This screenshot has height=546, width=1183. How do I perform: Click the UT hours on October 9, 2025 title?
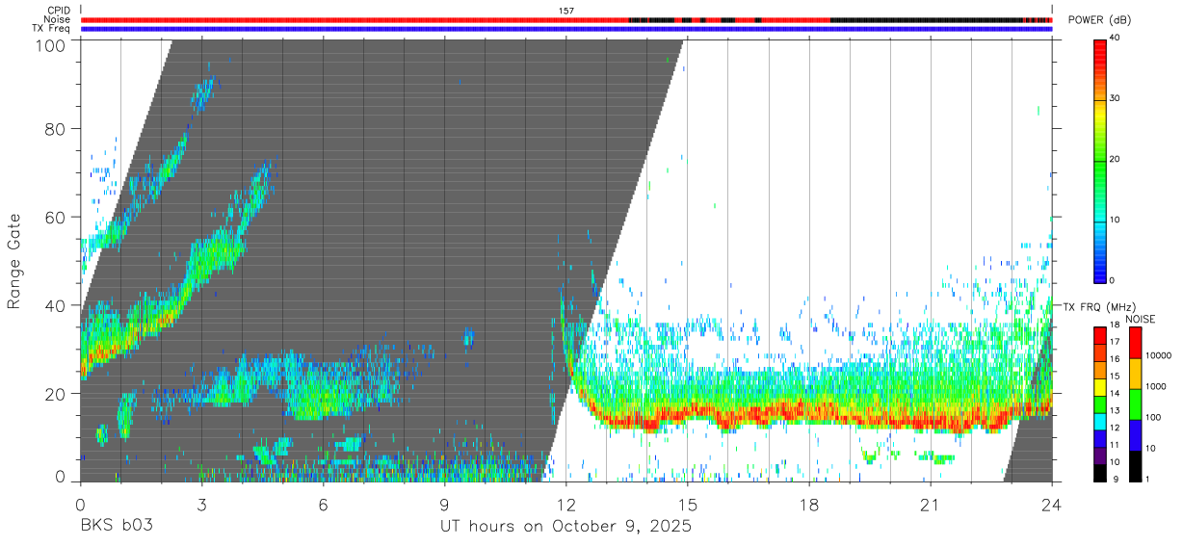(x=565, y=527)
